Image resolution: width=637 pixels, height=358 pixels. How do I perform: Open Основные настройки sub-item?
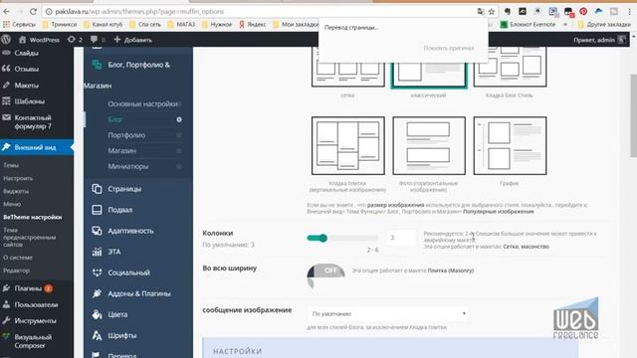tap(142, 103)
